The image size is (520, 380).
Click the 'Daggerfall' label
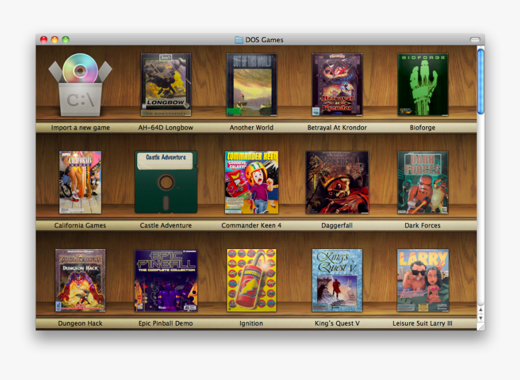[x=337, y=226]
